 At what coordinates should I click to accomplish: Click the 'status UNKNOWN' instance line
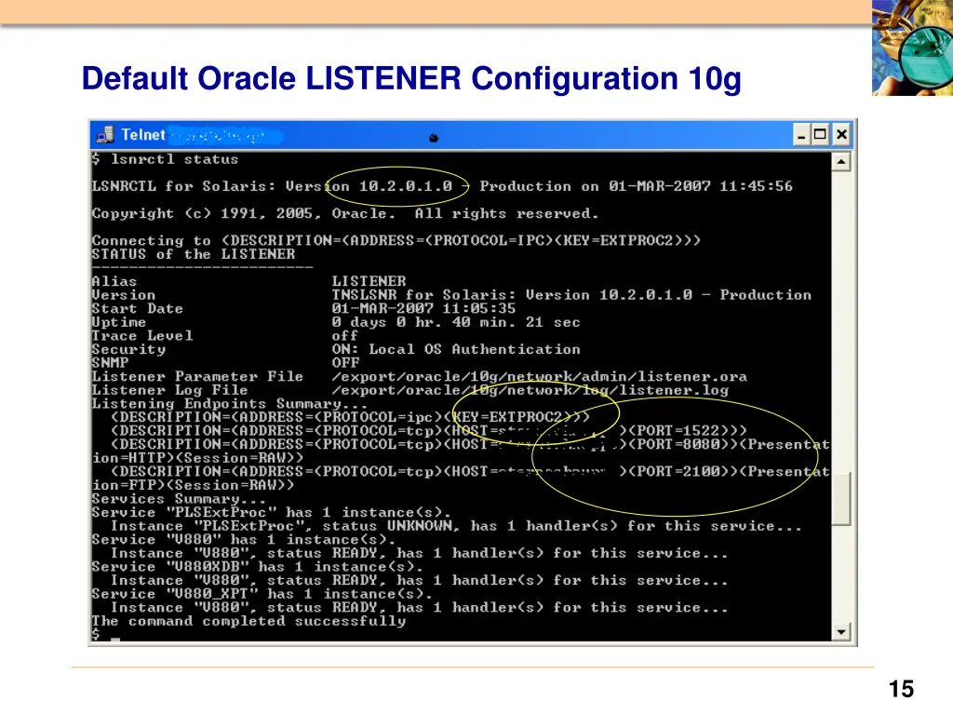[456, 526]
